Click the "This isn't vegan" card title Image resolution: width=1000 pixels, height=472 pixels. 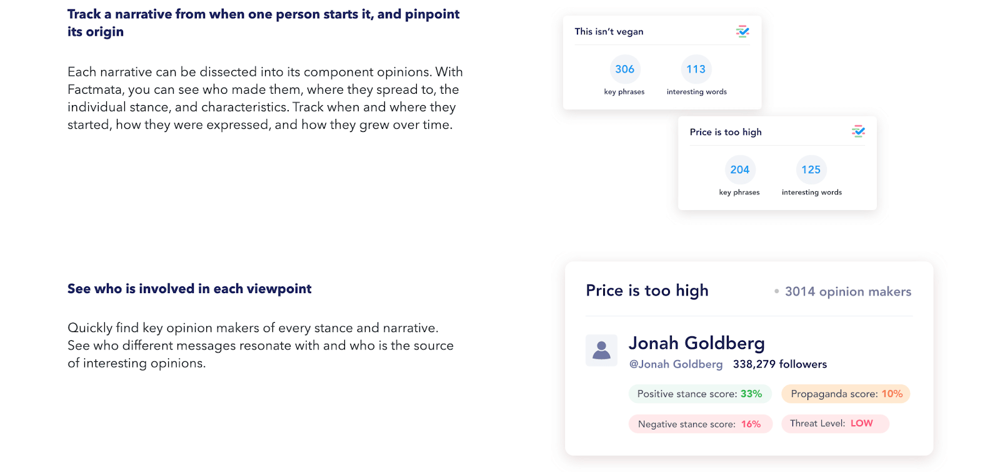(609, 32)
